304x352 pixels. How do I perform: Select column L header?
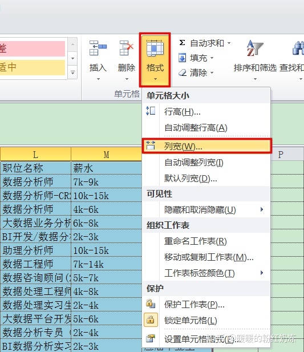[35, 154]
